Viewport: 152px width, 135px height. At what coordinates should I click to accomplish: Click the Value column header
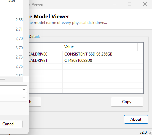[x=100, y=47]
